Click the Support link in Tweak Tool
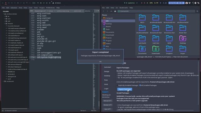The width and height of the screenshot is (201, 113). tap(105, 92)
